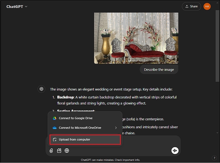
Task: Click the Describe the image message bubble
Action: point(159,69)
